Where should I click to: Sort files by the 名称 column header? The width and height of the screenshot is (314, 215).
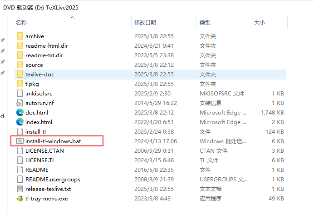[x=21, y=22]
